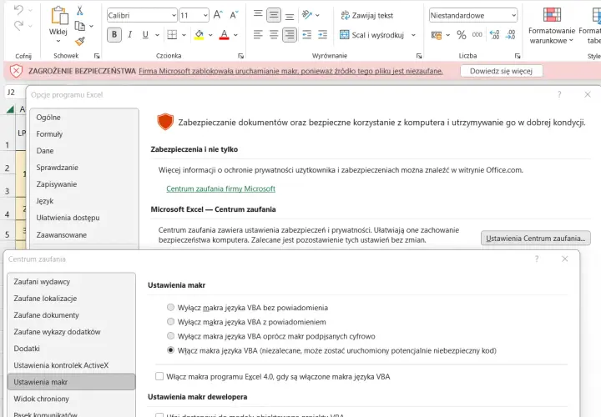The height and width of the screenshot is (417, 601).
Task: Click the Wklej paste clipboard icon
Action: [58, 16]
